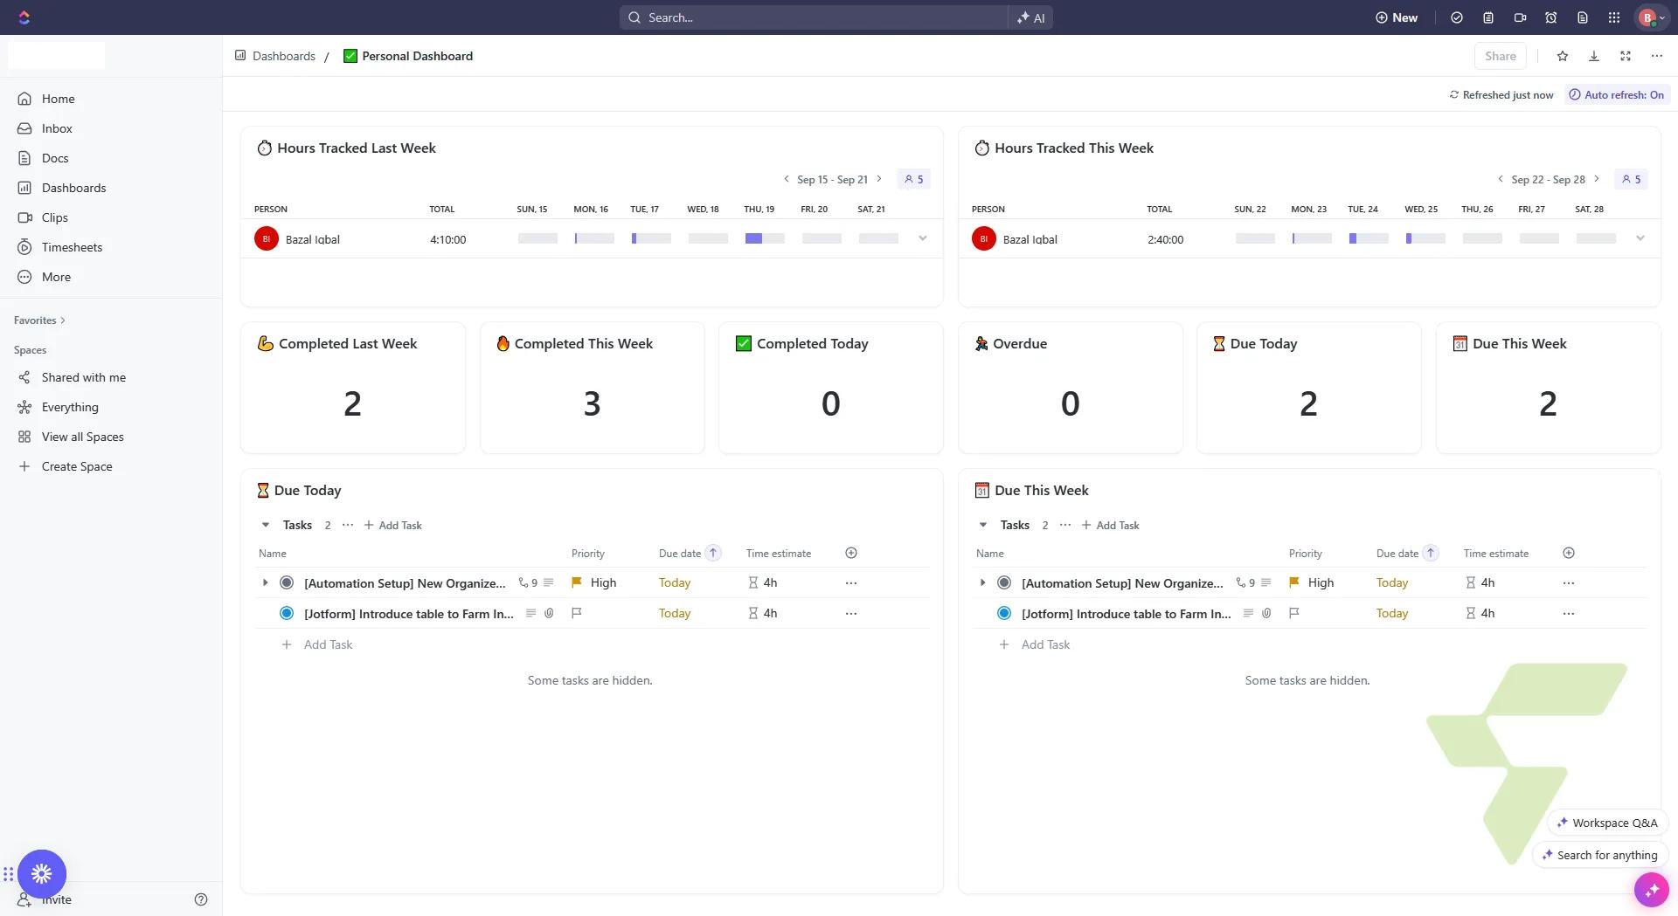Toggle status circle of Automation Setup in Due Today

pyautogui.click(x=287, y=582)
